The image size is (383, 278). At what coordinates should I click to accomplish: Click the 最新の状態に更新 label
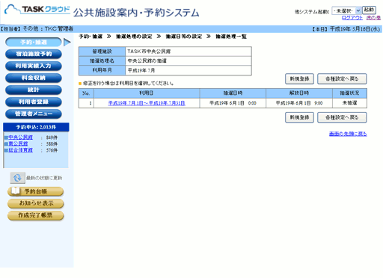[x=44, y=178]
